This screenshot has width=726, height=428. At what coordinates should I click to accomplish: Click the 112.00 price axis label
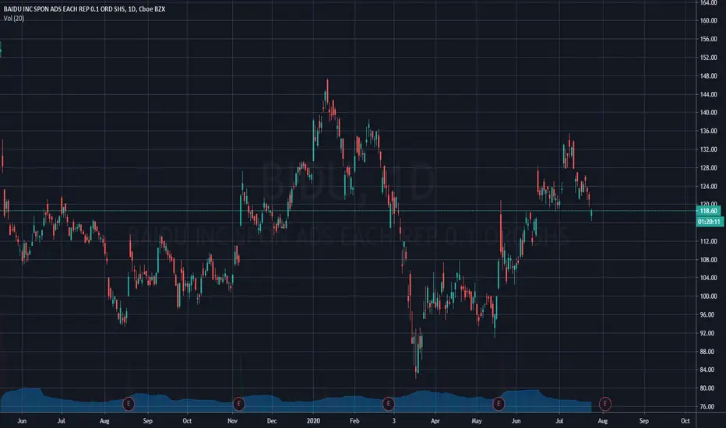click(708, 241)
